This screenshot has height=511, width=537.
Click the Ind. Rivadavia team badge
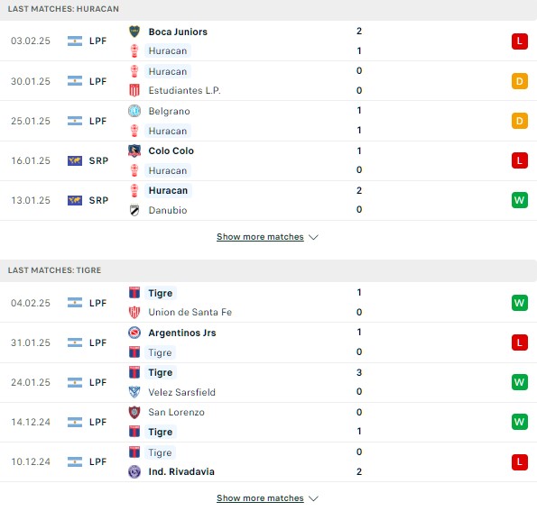tap(134, 471)
